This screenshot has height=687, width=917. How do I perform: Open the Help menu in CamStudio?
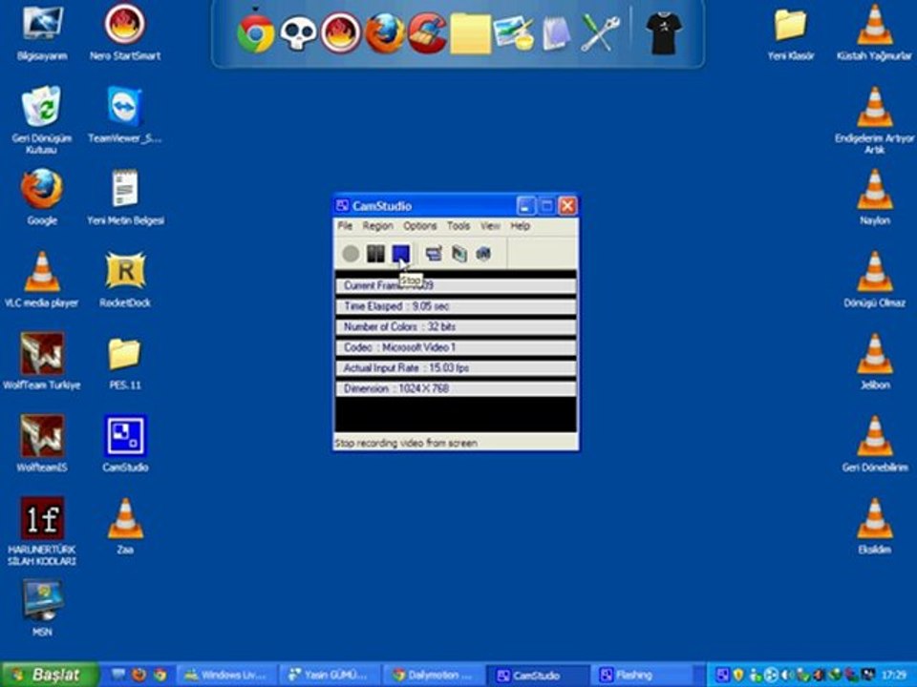pos(520,226)
